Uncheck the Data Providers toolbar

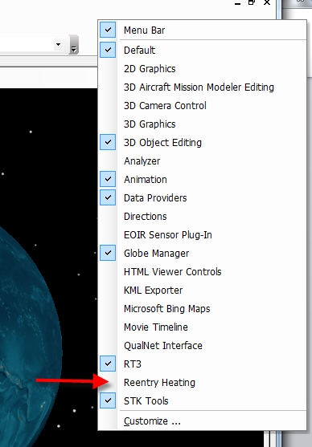pos(203,198)
